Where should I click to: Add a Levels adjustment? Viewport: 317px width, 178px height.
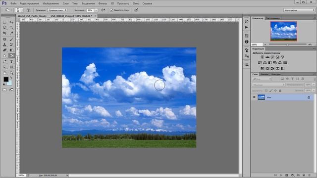(267, 57)
